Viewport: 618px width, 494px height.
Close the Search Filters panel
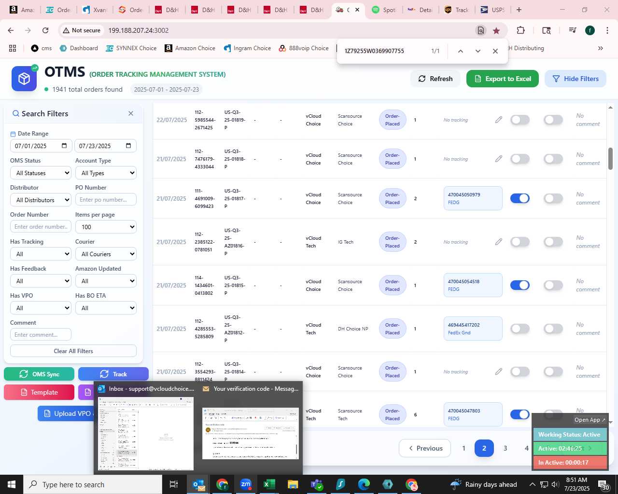pos(131,113)
